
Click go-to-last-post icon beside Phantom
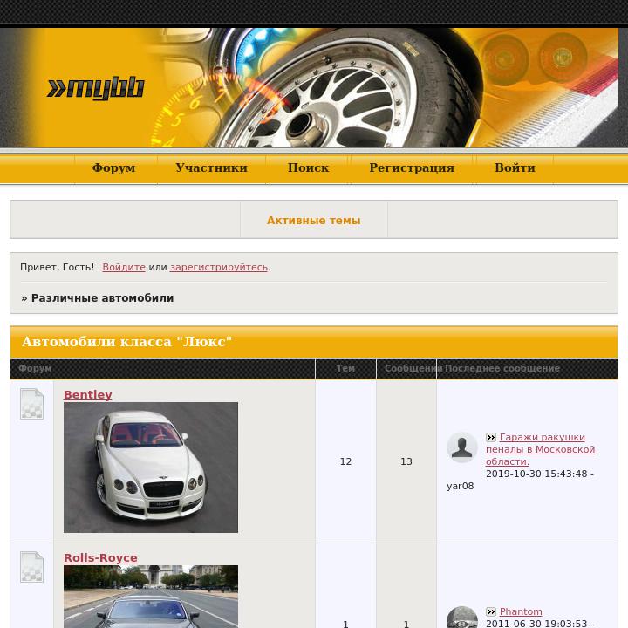491,611
